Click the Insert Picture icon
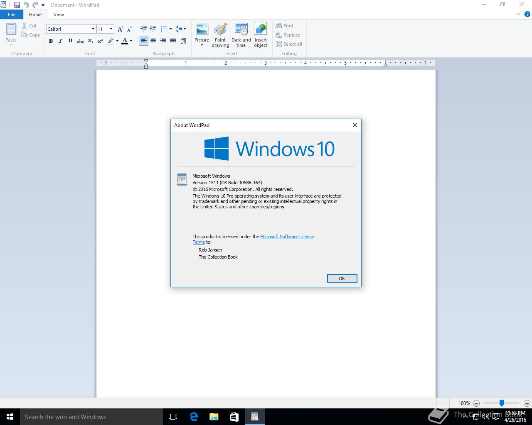Image resolution: width=532 pixels, height=425 pixels. coord(202,29)
